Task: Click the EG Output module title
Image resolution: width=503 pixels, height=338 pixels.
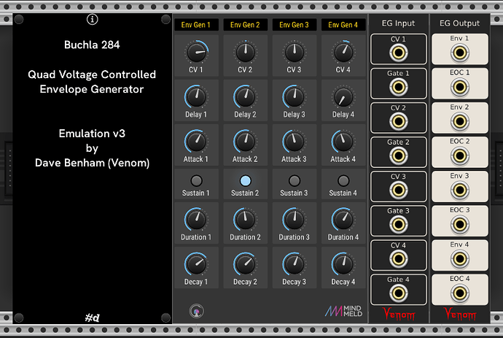Action: click(460, 23)
